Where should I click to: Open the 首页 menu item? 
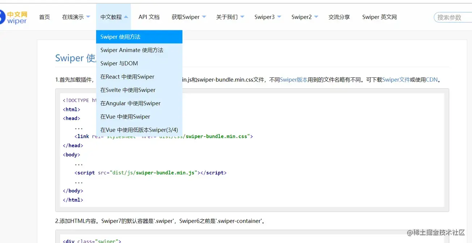coord(45,17)
